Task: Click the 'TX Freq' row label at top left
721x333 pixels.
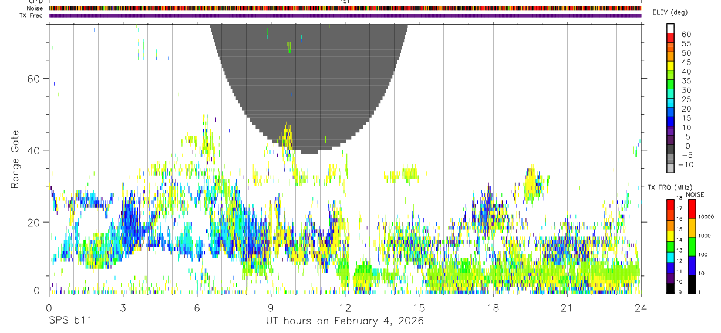Action: click(x=32, y=15)
